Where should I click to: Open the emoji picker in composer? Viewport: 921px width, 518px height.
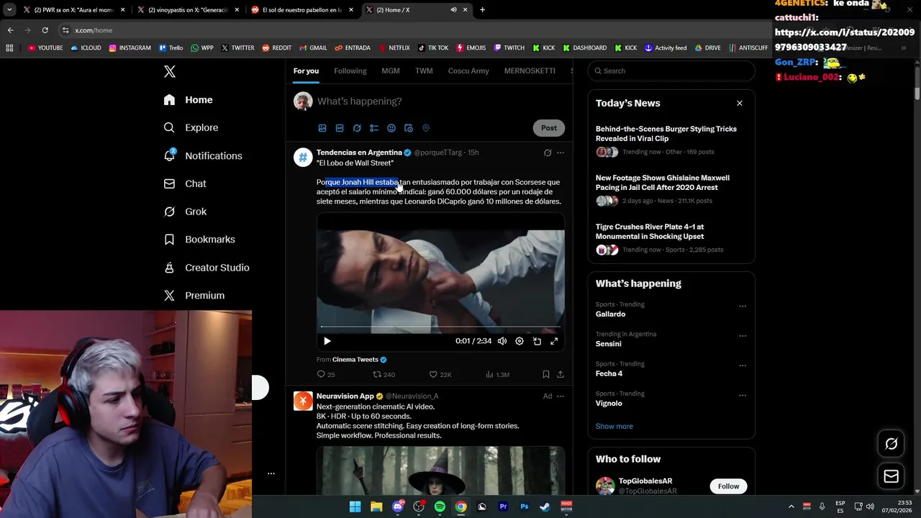point(391,128)
